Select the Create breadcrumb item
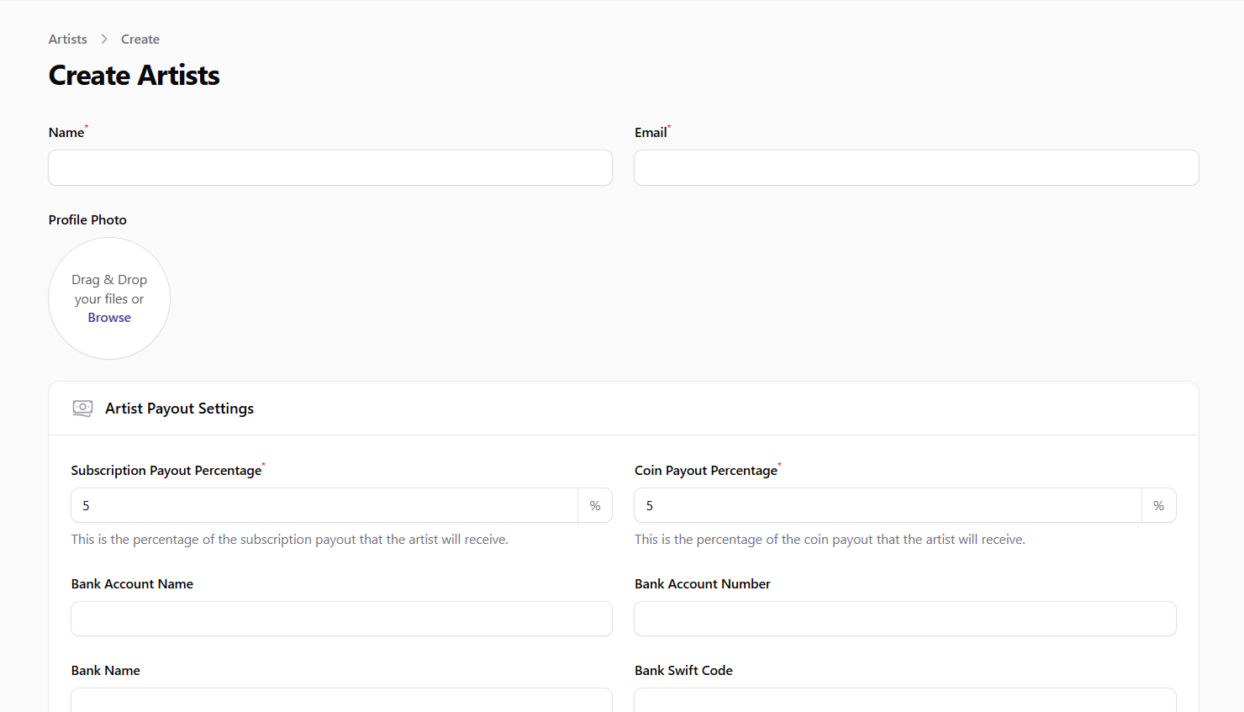The image size is (1244, 712). [140, 40]
